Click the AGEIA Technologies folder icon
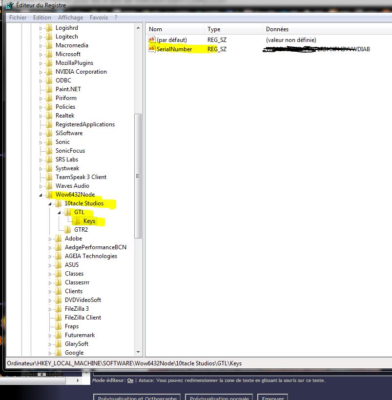Screen dimensions: 392x400 point(59,257)
